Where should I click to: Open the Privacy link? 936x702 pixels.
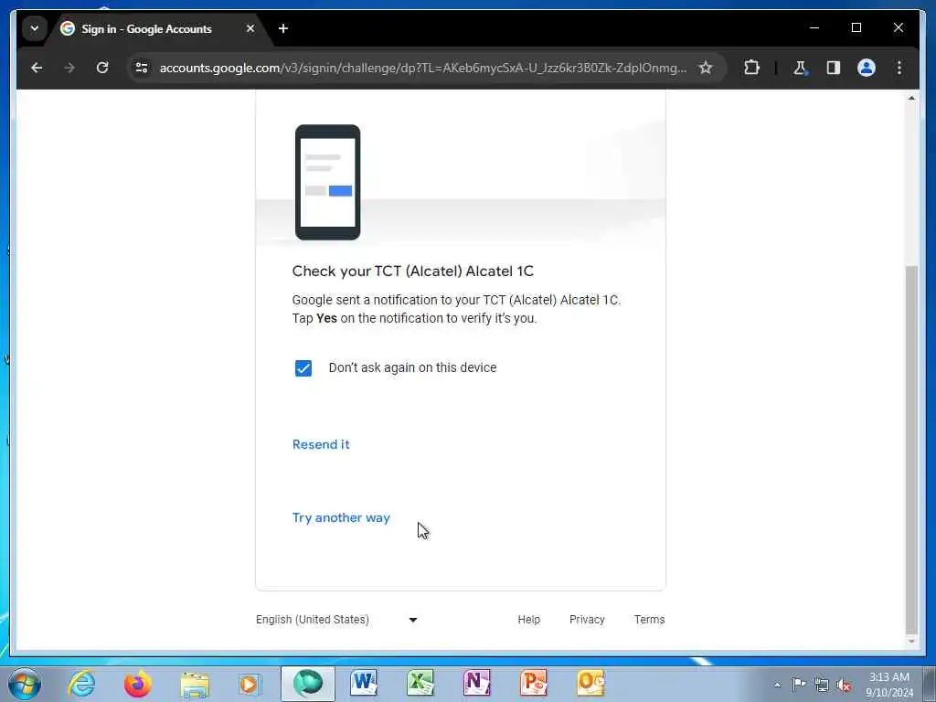587,620
